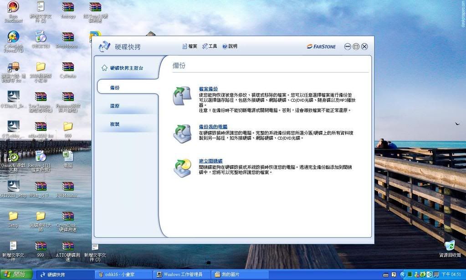Select the WGA_v1.7 archive icon
This screenshot has height=280, width=466.
pos(41,189)
